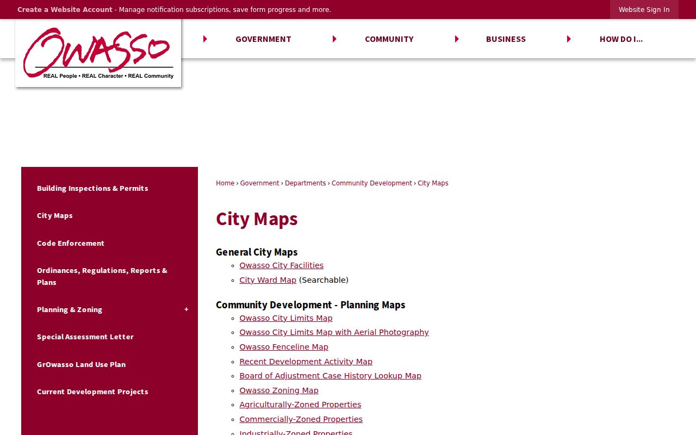696x435 pixels.
Task: Expand the Government menu arrow
Action: coord(205,39)
